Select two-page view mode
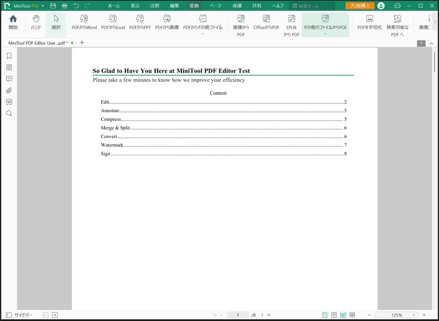439x321 pixels. point(334,315)
